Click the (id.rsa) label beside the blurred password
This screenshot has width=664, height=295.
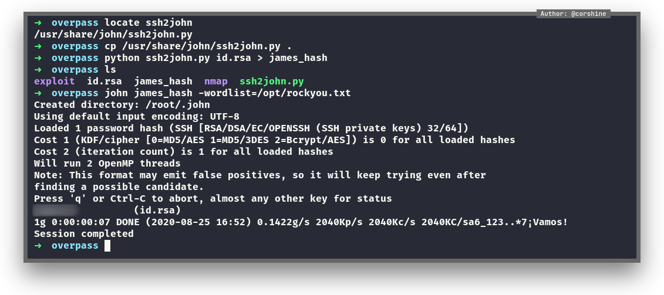click(157, 210)
